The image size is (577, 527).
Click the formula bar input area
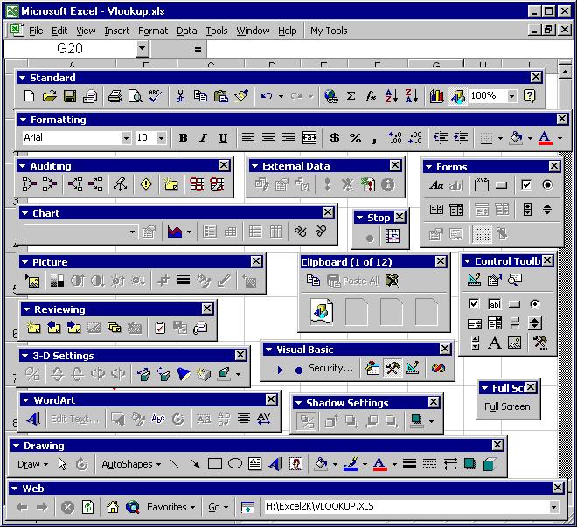[389, 49]
